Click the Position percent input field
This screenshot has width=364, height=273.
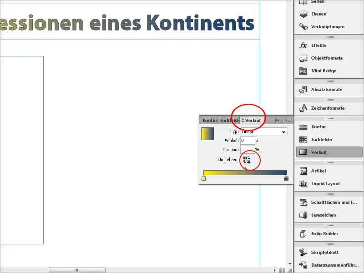pos(248,150)
